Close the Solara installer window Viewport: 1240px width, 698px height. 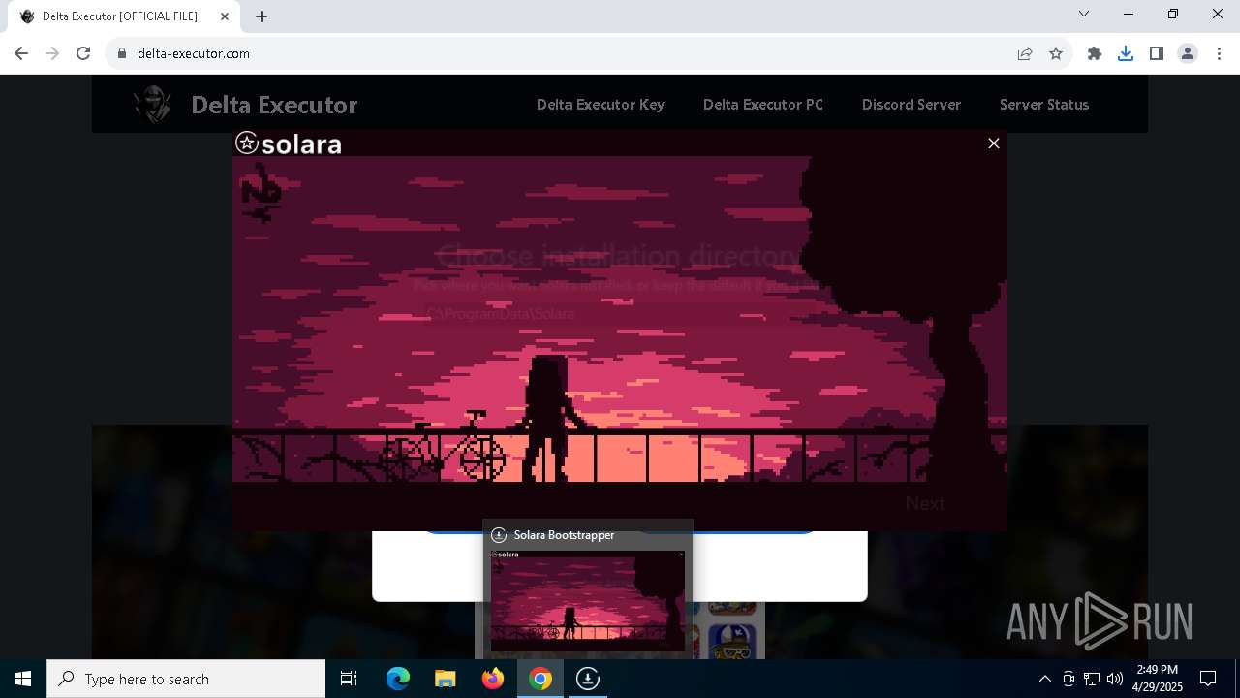click(993, 143)
